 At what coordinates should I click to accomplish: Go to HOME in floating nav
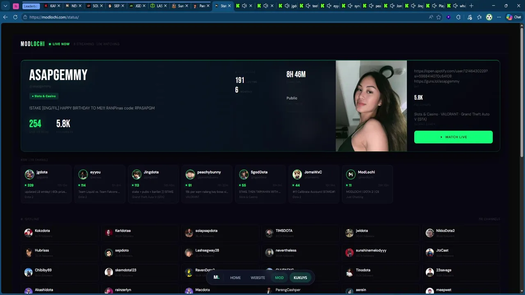[x=235, y=278]
